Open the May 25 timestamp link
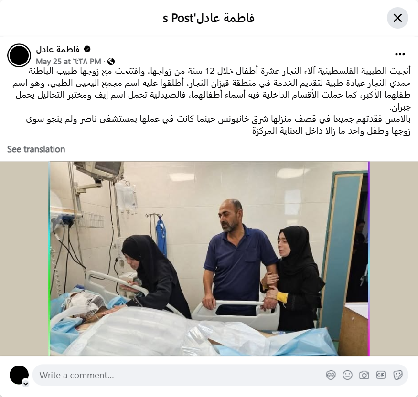Image resolution: width=418 pixels, height=397 pixels. (68, 62)
